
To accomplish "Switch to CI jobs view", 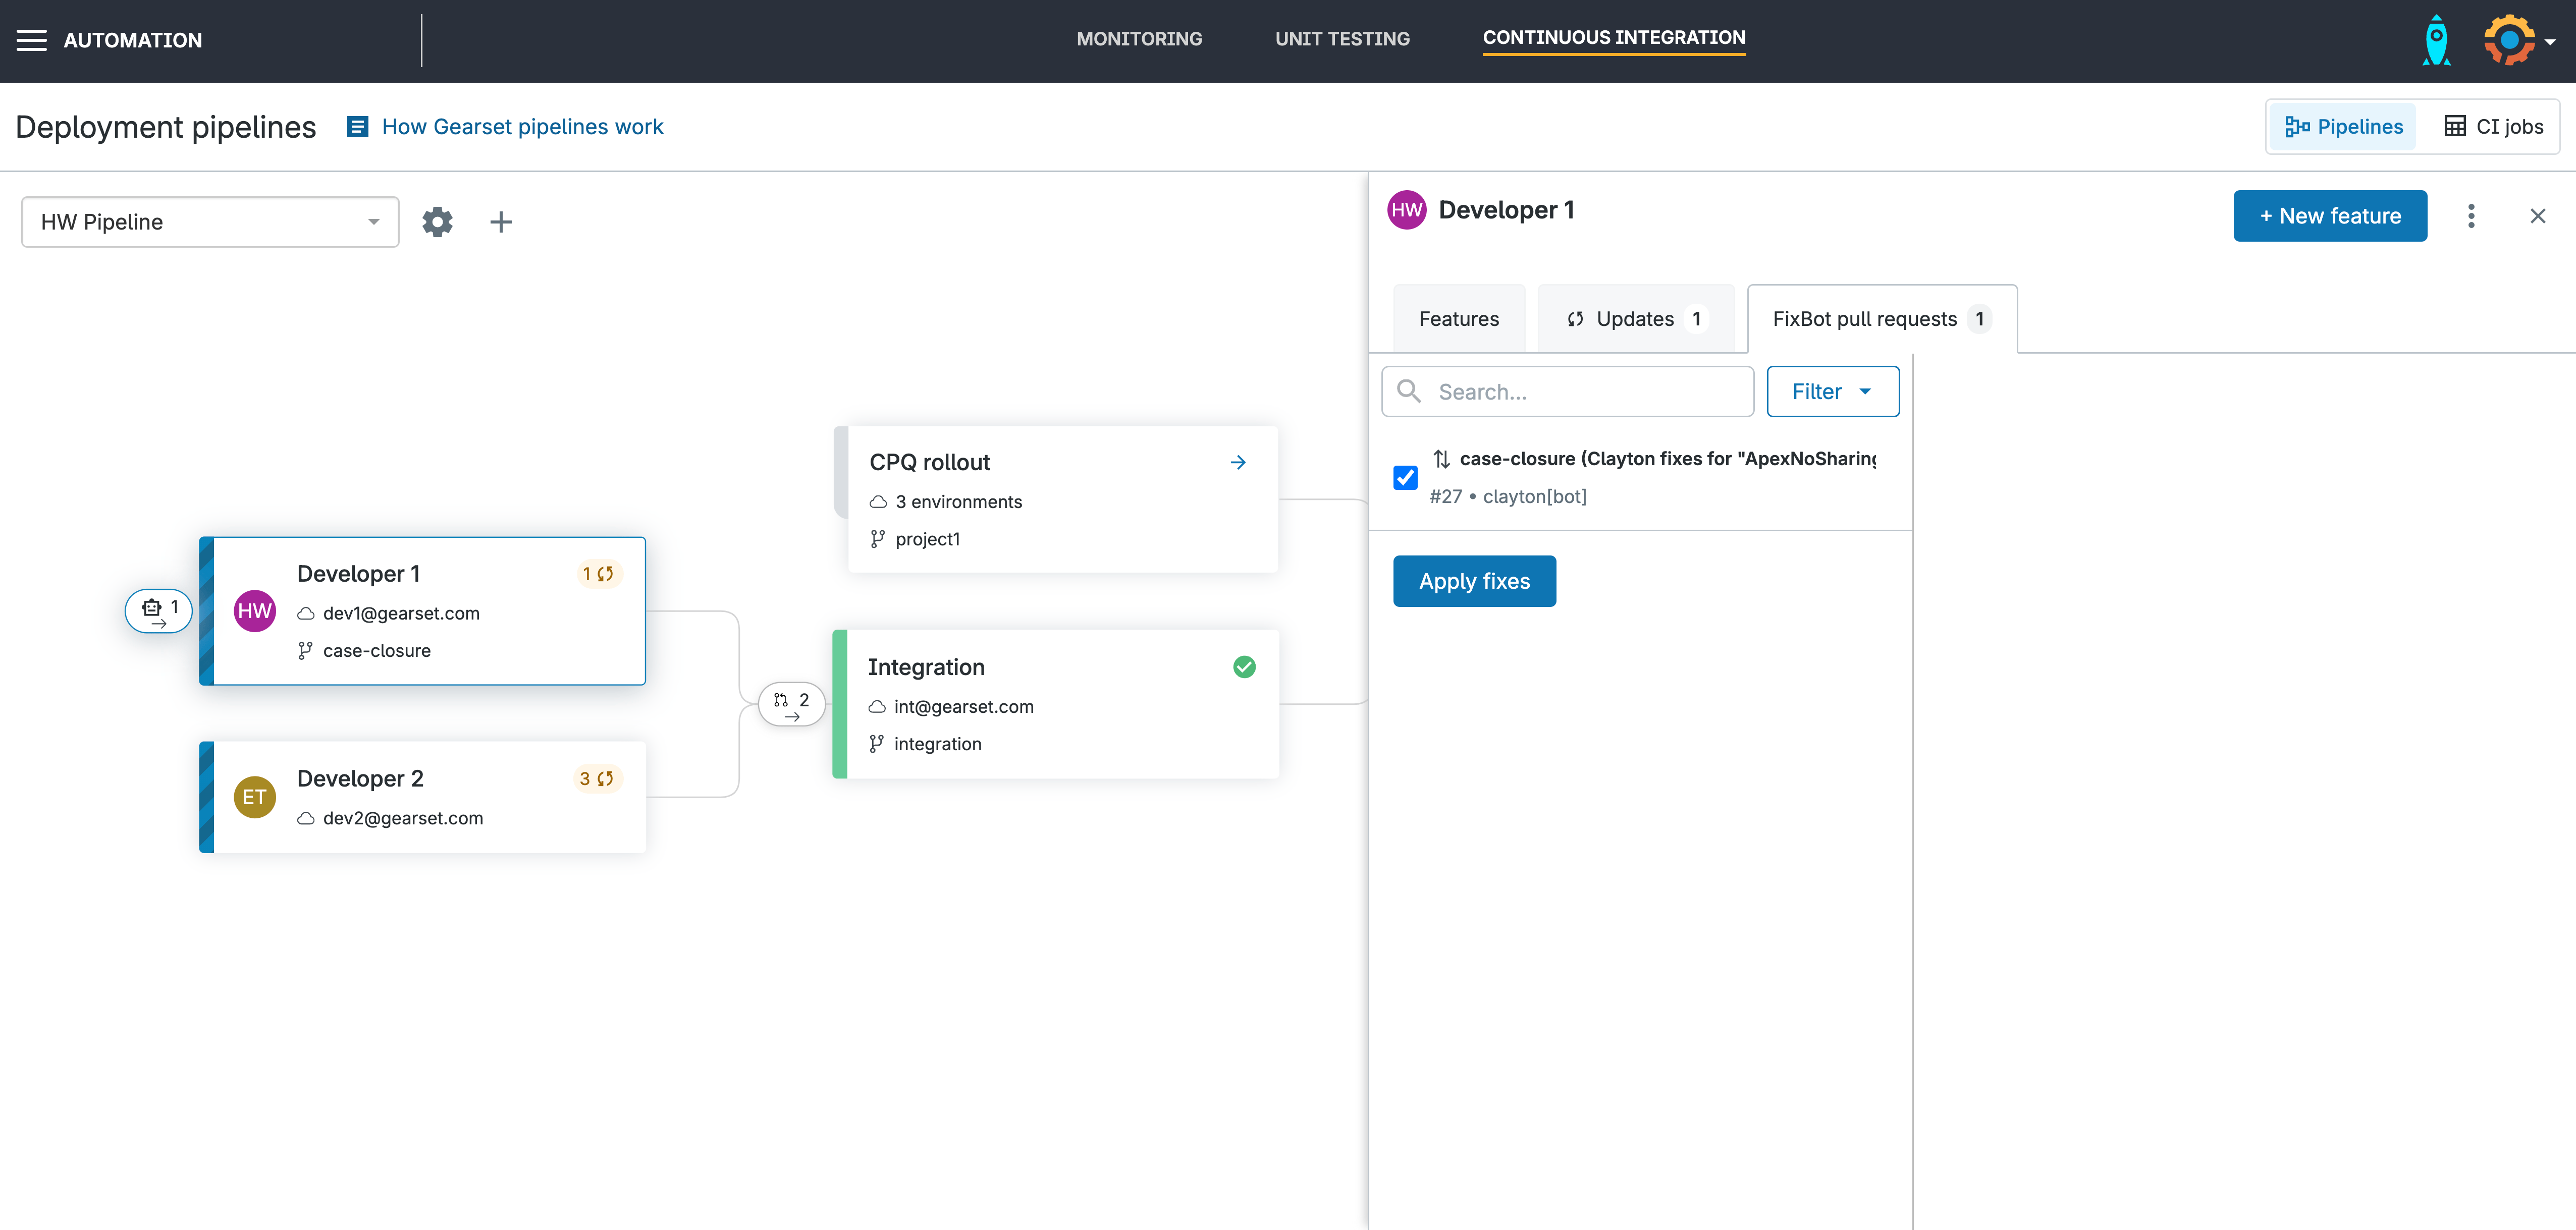I will click(x=2494, y=126).
